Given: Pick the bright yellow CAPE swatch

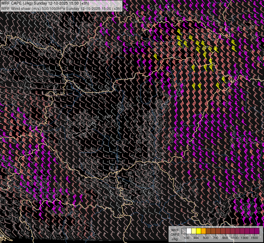Looking at the screenshot, I should (x=198, y=231).
